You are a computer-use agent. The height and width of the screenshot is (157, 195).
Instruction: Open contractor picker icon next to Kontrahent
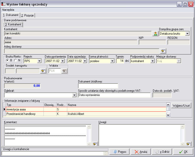pos(155,34)
